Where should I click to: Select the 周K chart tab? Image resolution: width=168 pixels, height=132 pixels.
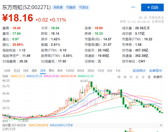point(34,71)
